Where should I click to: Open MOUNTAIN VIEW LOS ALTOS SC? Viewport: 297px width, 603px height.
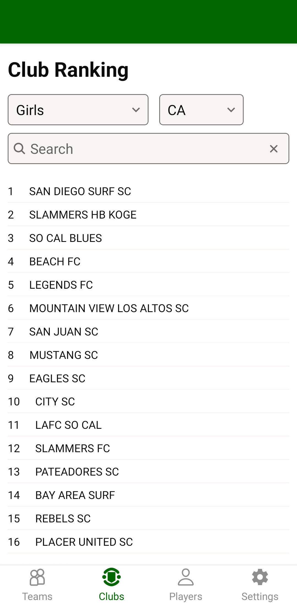tap(109, 308)
